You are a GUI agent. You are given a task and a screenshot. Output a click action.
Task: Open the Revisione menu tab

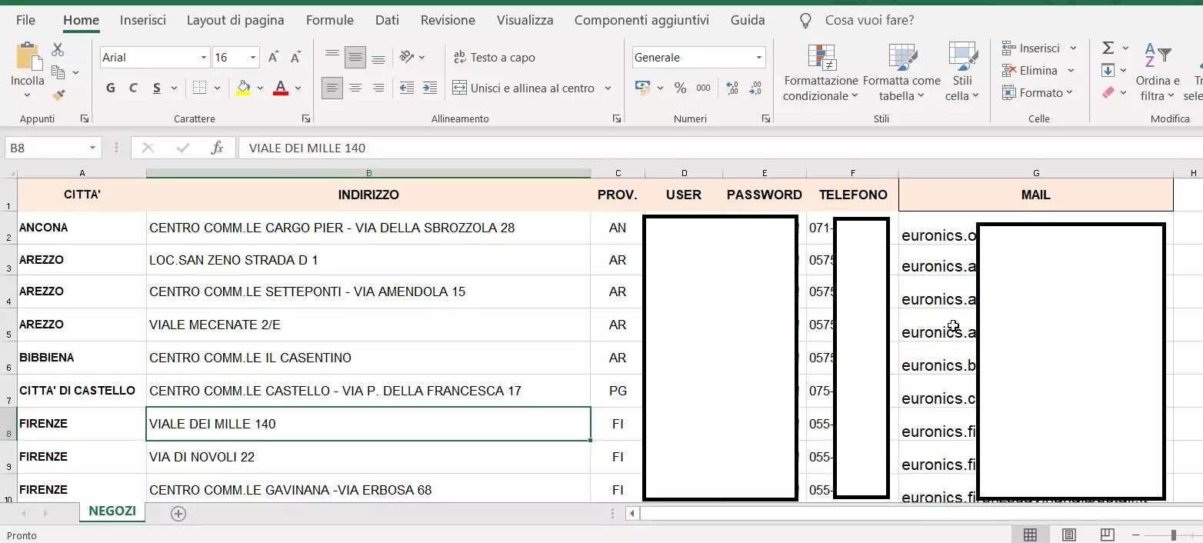tap(448, 20)
